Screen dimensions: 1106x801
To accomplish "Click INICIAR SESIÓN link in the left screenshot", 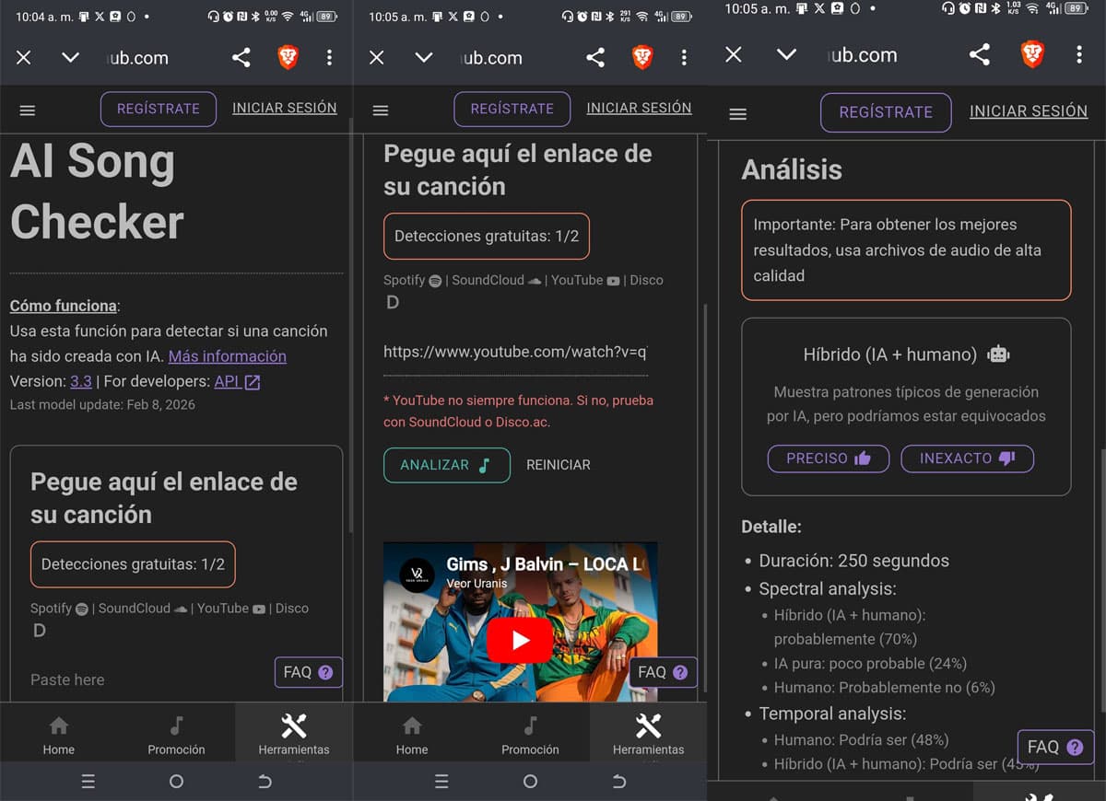I will [284, 108].
